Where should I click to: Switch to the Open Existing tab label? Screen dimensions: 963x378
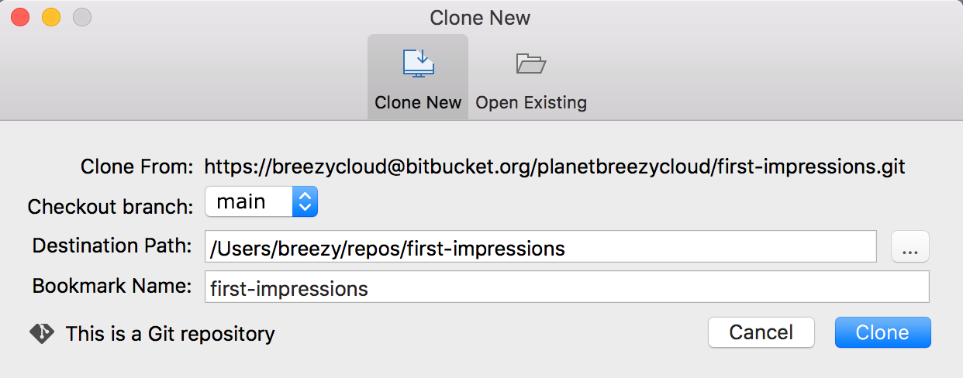[x=531, y=102]
